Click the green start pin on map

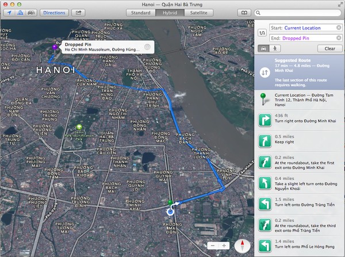click(x=170, y=202)
